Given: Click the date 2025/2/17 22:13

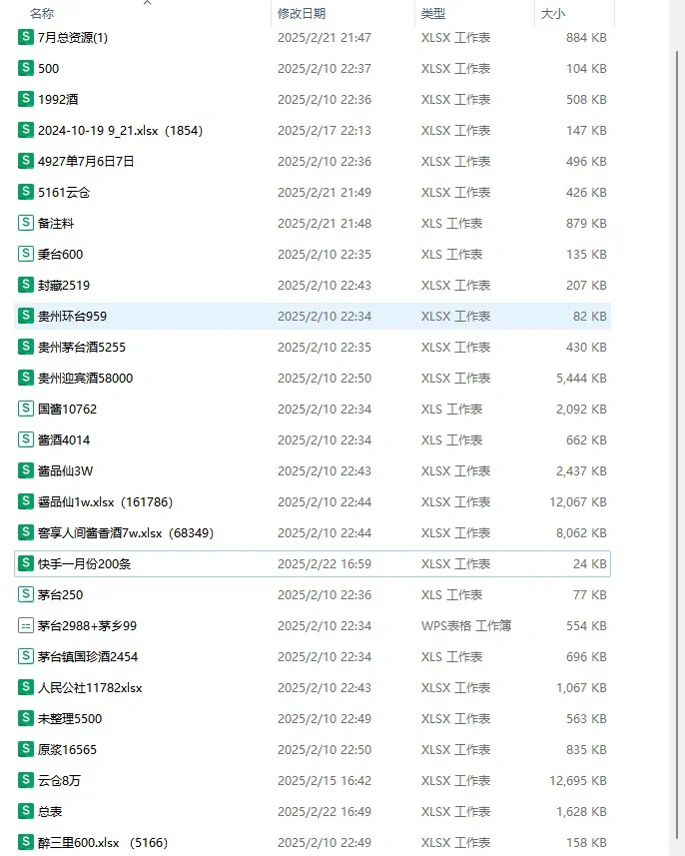Looking at the screenshot, I should pyautogui.click(x=325, y=130).
